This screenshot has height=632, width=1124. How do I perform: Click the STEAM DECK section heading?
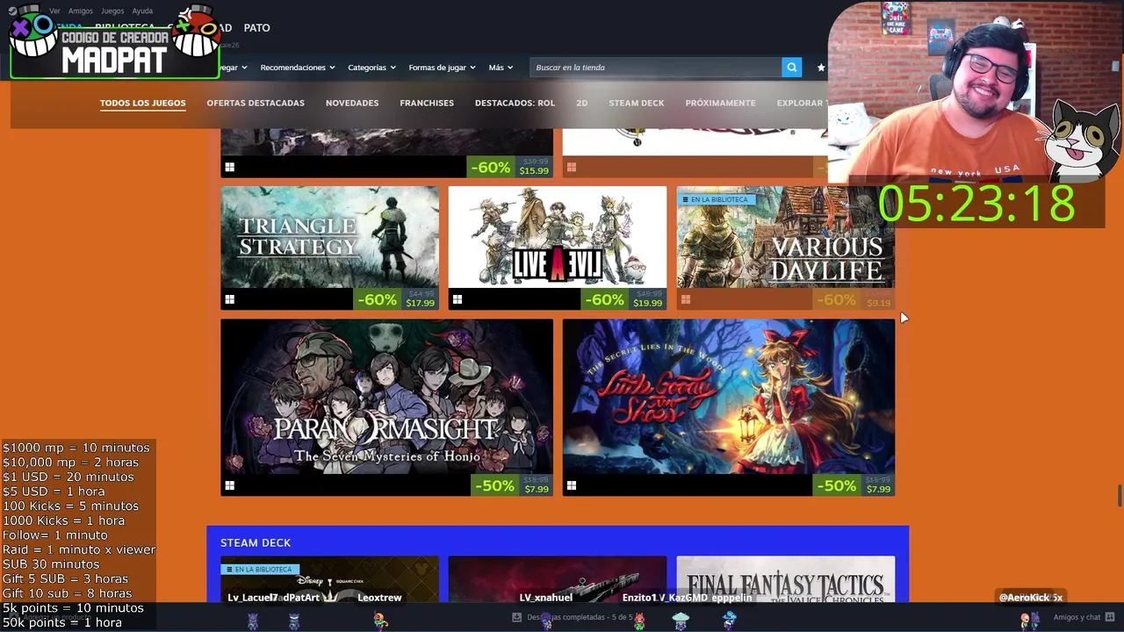coord(256,542)
